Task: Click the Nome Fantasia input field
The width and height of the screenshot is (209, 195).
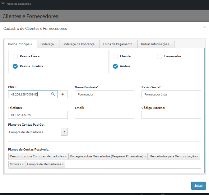Action: (x=104, y=94)
